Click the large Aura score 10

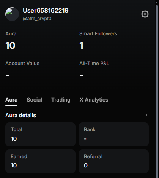(x=10, y=45)
